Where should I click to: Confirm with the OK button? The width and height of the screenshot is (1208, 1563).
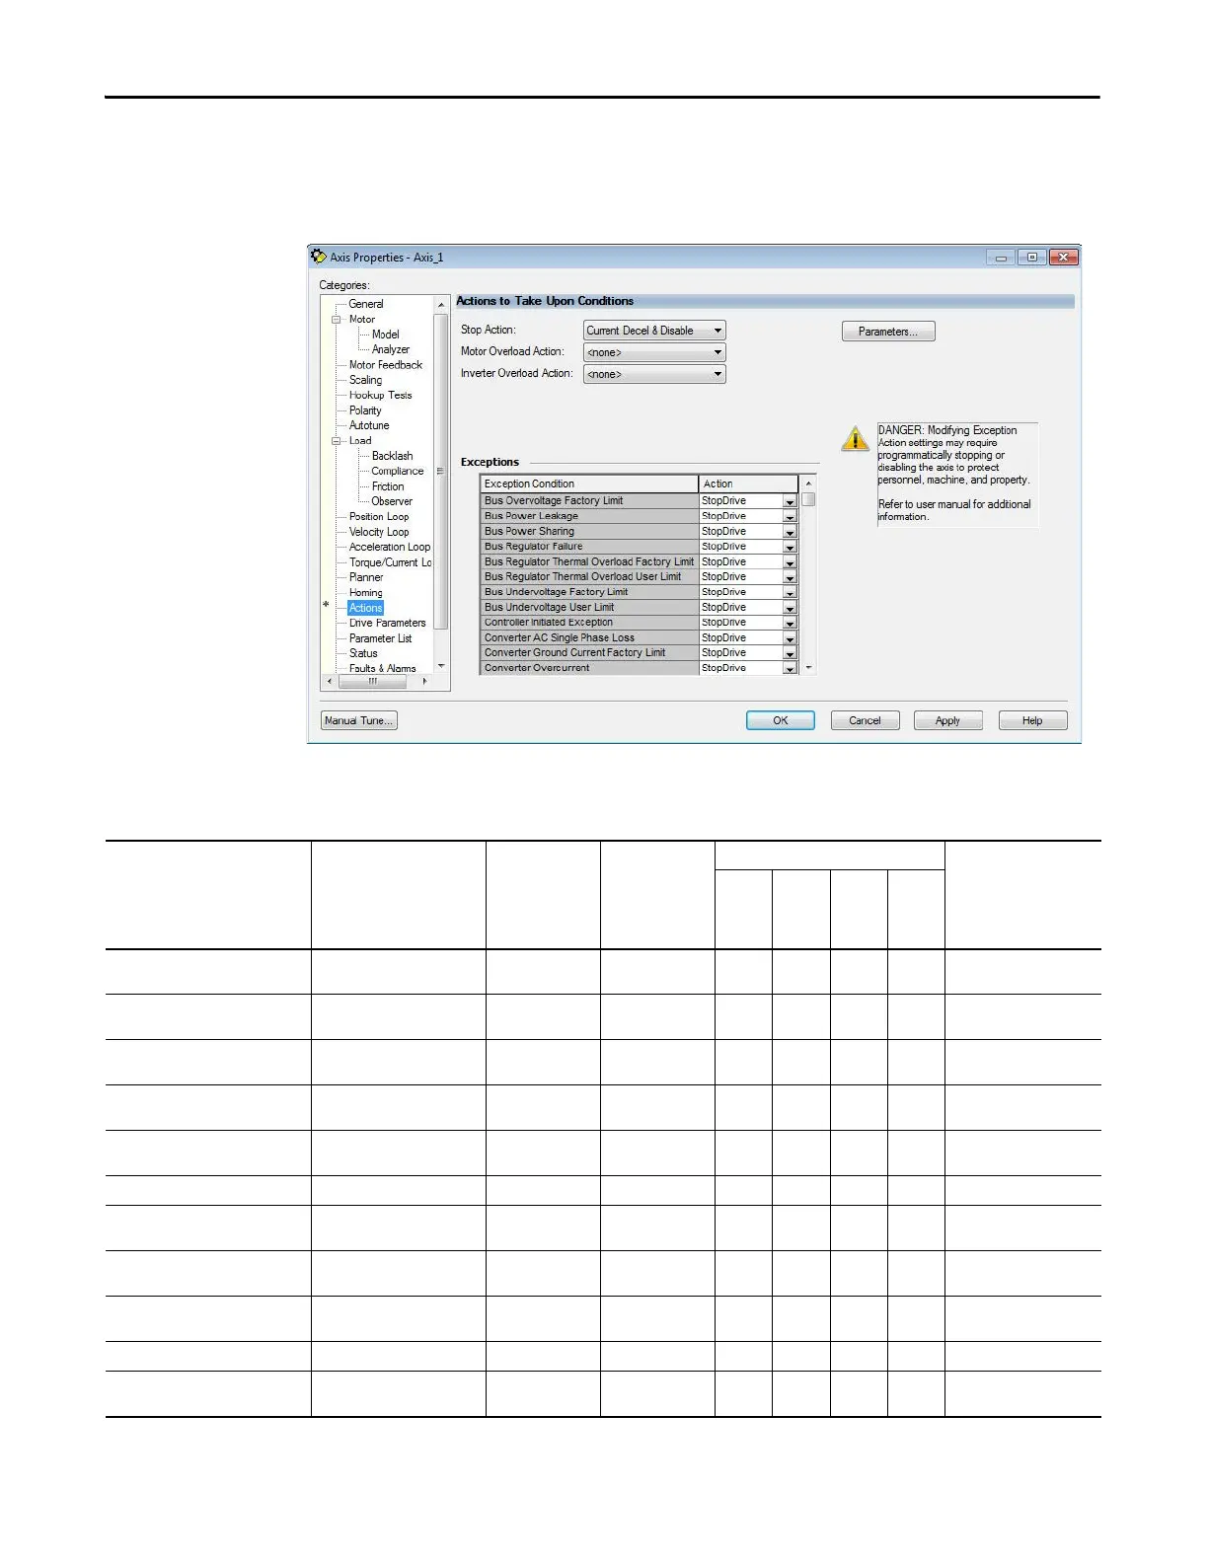[x=781, y=720]
